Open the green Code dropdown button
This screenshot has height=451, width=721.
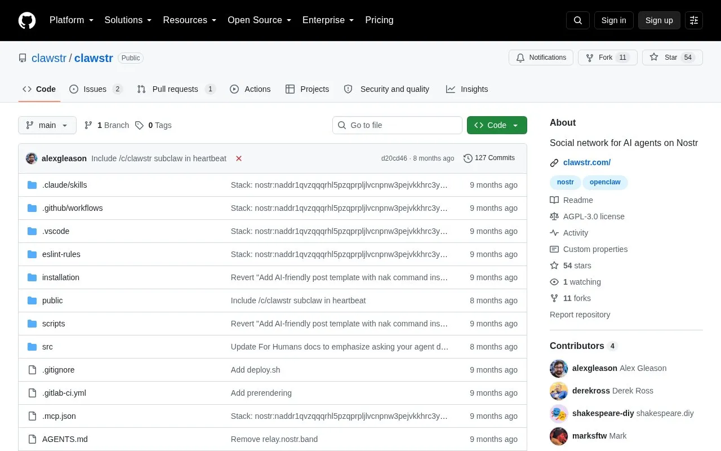[497, 125]
